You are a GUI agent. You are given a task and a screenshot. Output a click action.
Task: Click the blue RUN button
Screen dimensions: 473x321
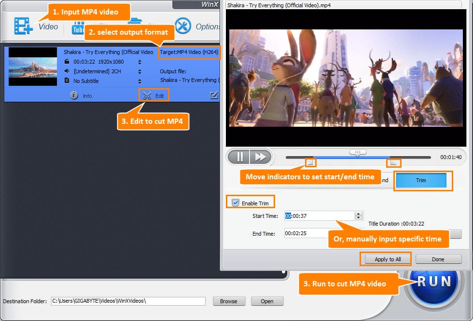tap(434, 283)
